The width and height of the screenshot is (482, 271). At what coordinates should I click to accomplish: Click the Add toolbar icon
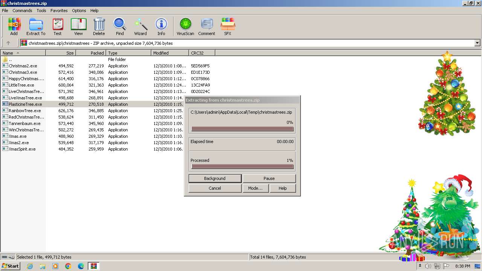point(14,27)
